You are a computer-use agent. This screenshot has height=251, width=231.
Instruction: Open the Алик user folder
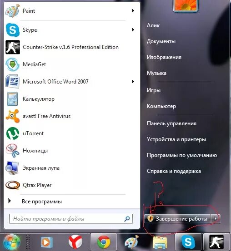pos(153,25)
